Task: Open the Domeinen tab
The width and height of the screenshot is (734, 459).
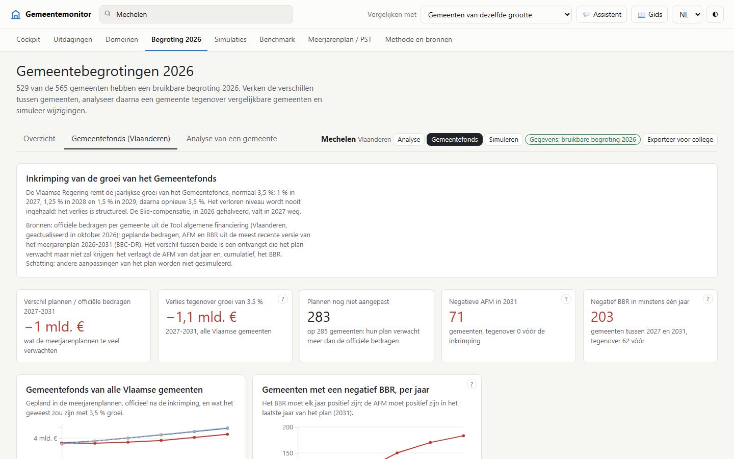Action: tap(122, 39)
